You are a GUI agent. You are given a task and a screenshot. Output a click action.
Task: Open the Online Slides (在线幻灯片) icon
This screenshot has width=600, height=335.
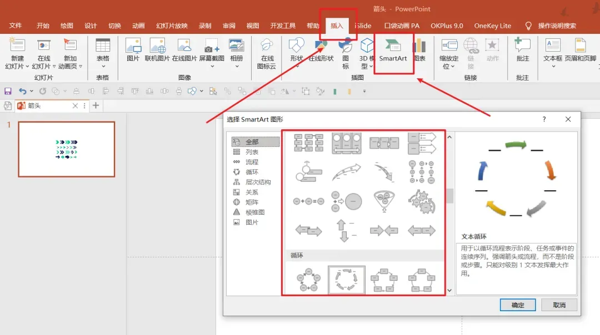coord(44,46)
